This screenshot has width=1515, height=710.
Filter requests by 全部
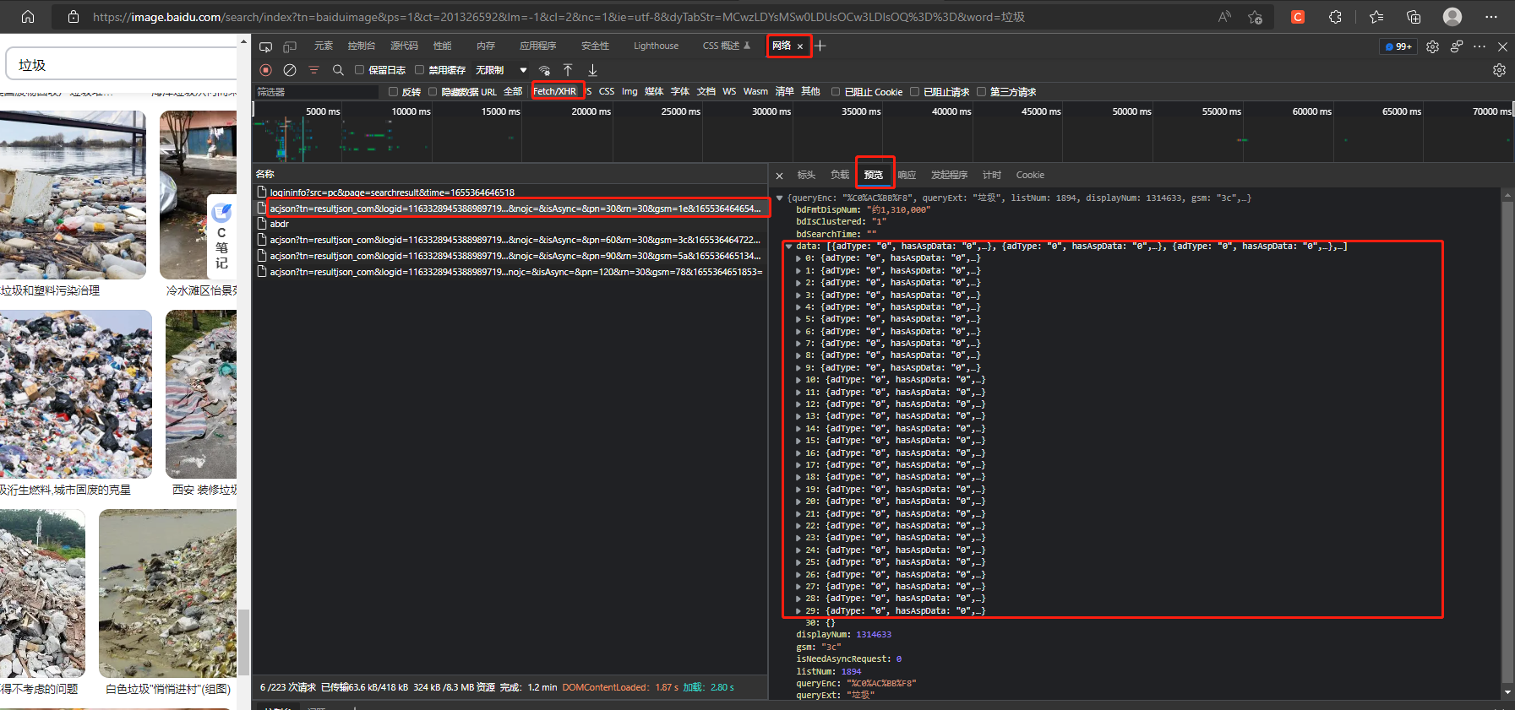tap(513, 92)
